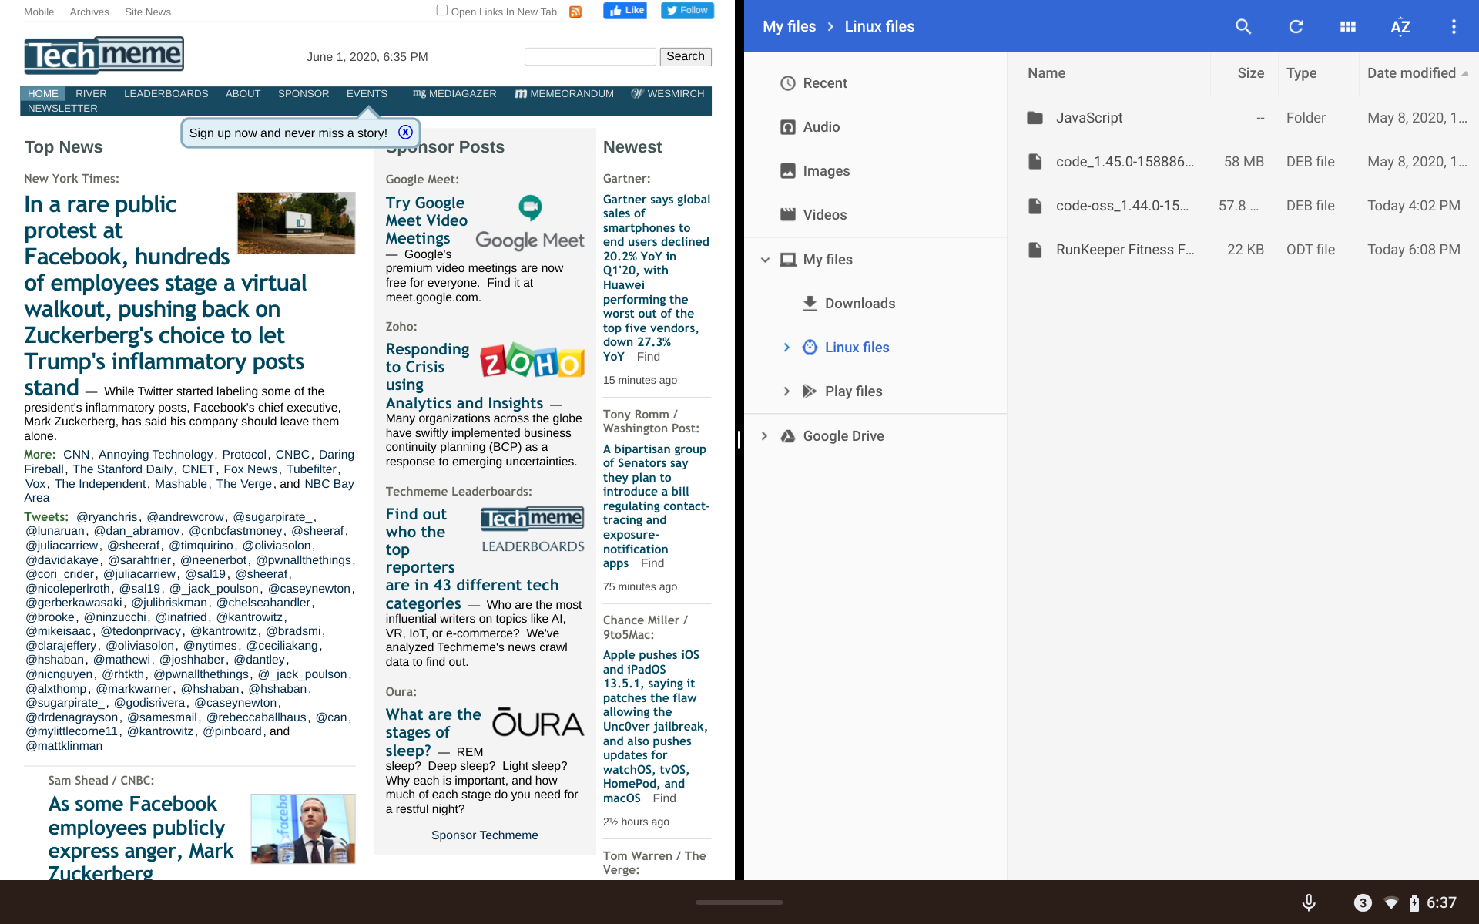This screenshot has height=924, width=1479.
Task: Sort by the Date modified column
Action: pyautogui.click(x=1417, y=73)
